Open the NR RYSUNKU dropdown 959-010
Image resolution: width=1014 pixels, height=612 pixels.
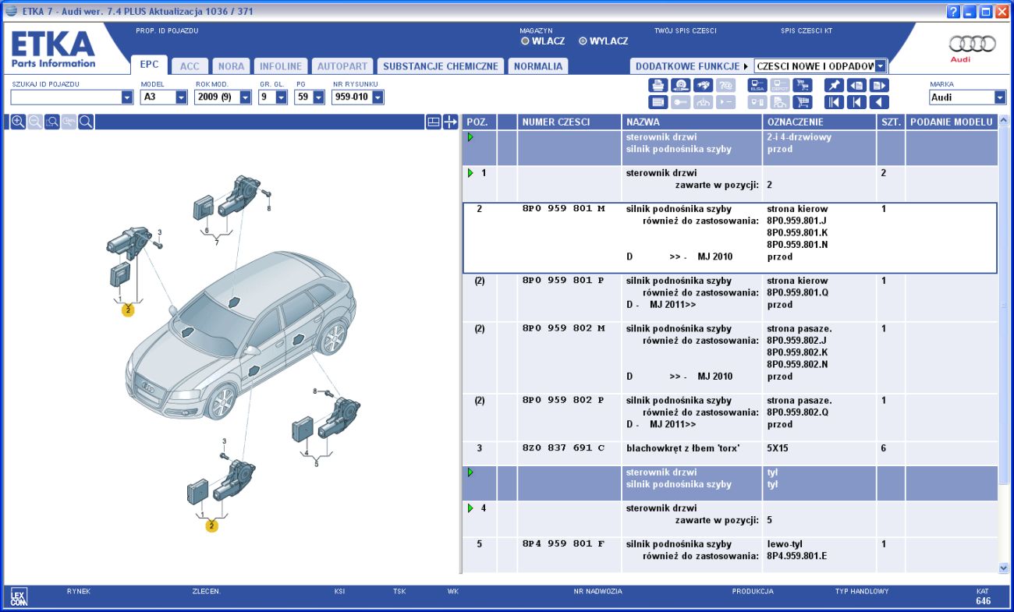point(378,97)
